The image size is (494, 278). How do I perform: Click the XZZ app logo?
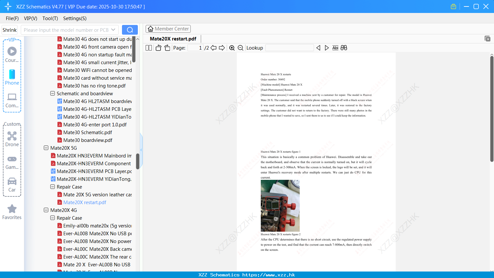[x=8, y=6]
